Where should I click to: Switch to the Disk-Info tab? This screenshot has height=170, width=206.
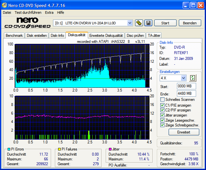(57, 36)
